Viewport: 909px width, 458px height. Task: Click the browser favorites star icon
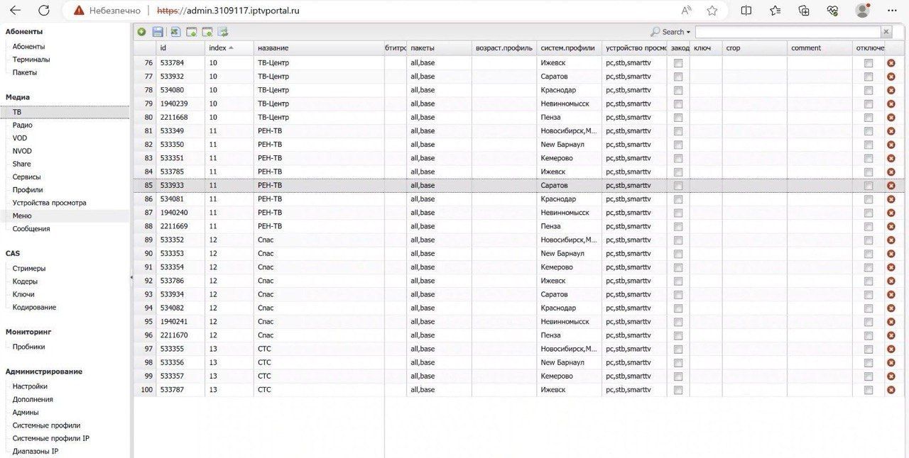click(712, 11)
